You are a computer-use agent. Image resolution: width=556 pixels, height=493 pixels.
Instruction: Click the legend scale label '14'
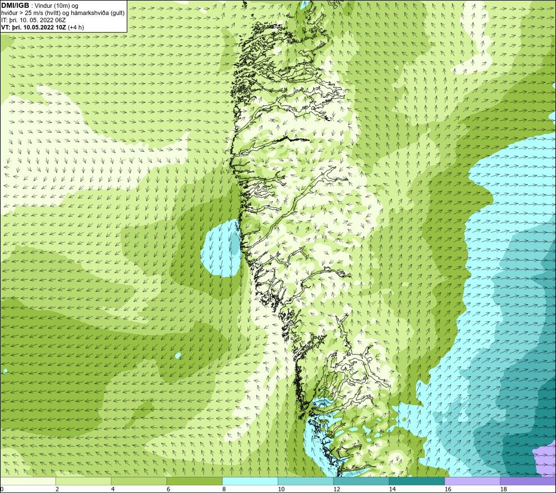click(x=392, y=489)
